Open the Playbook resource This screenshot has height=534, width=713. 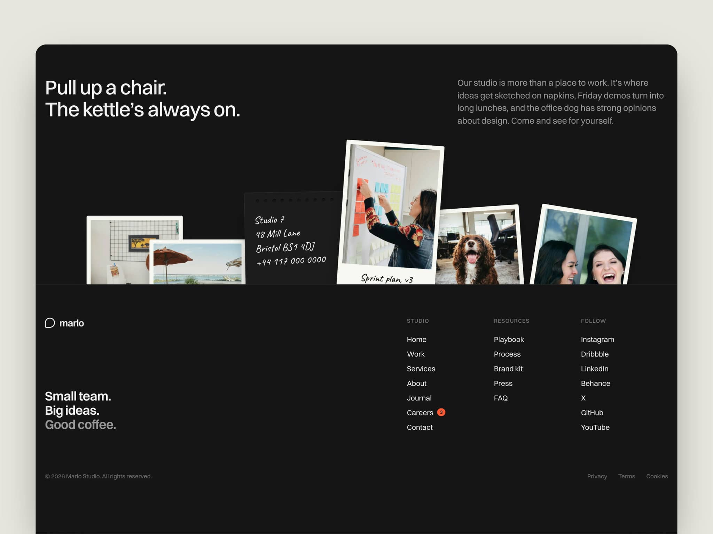[x=509, y=339]
